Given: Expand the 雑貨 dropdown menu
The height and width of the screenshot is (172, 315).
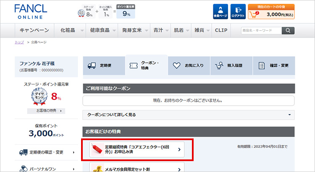Looking at the screenshot, I should [202, 30].
